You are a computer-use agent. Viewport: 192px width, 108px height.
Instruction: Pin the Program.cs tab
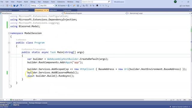(45, 10)
